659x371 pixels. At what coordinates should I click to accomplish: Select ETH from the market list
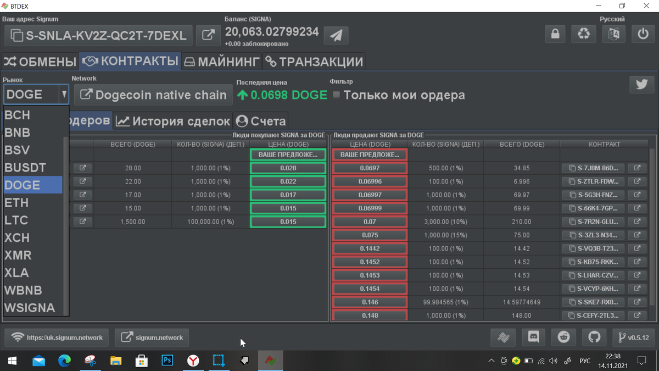point(16,202)
